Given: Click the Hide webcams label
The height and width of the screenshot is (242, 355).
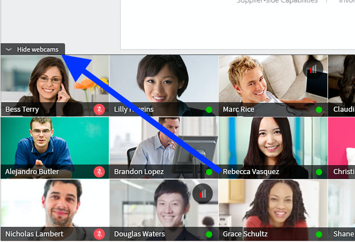Looking at the screenshot, I should point(38,49).
